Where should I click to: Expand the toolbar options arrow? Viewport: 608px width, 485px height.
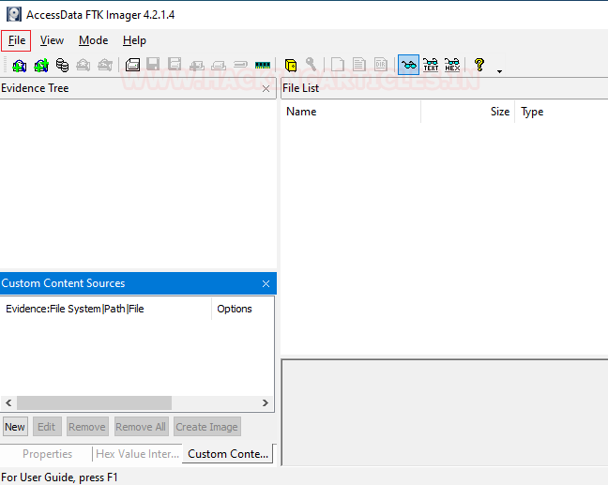pos(499,70)
